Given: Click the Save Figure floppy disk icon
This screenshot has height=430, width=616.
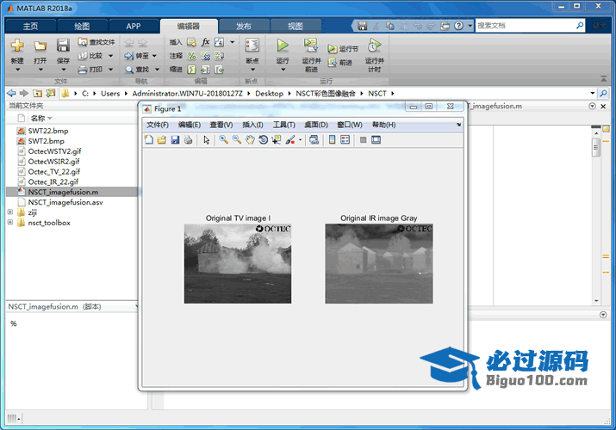Looking at the screenshot, I should coord(175,140).
